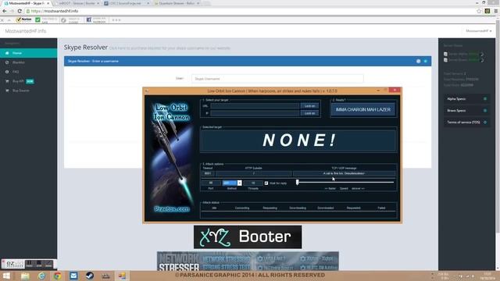500x281 pixels.
Task: Open Steam from the taskbar
Action: point(90,276)
